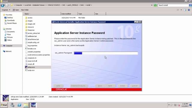The width and height of the screenshot is (192, 108).
Task: Open the address bar history dropdown
Action: [152, 5]
